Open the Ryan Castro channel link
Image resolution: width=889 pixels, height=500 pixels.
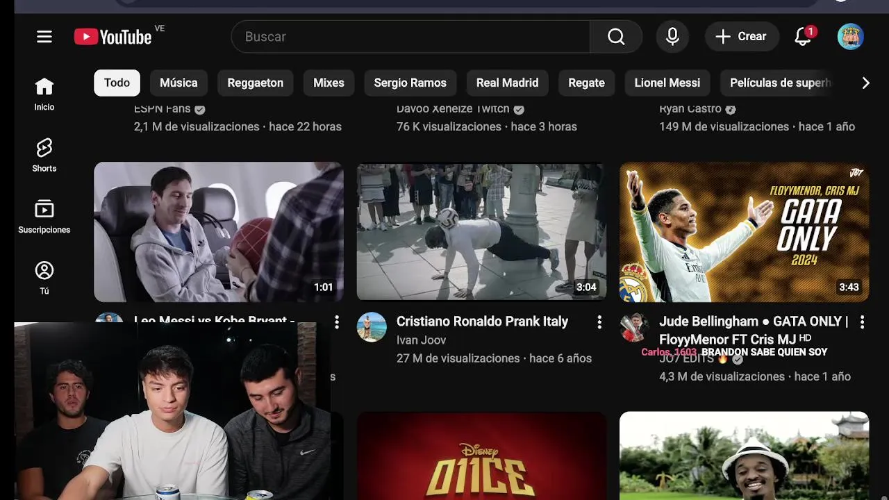pyautogui.click(x=690, y=109)
